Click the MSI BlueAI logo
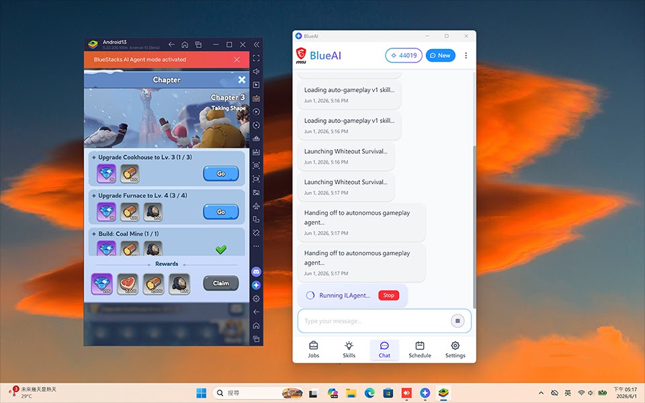The image size is (645, 403). coord(318,56)
